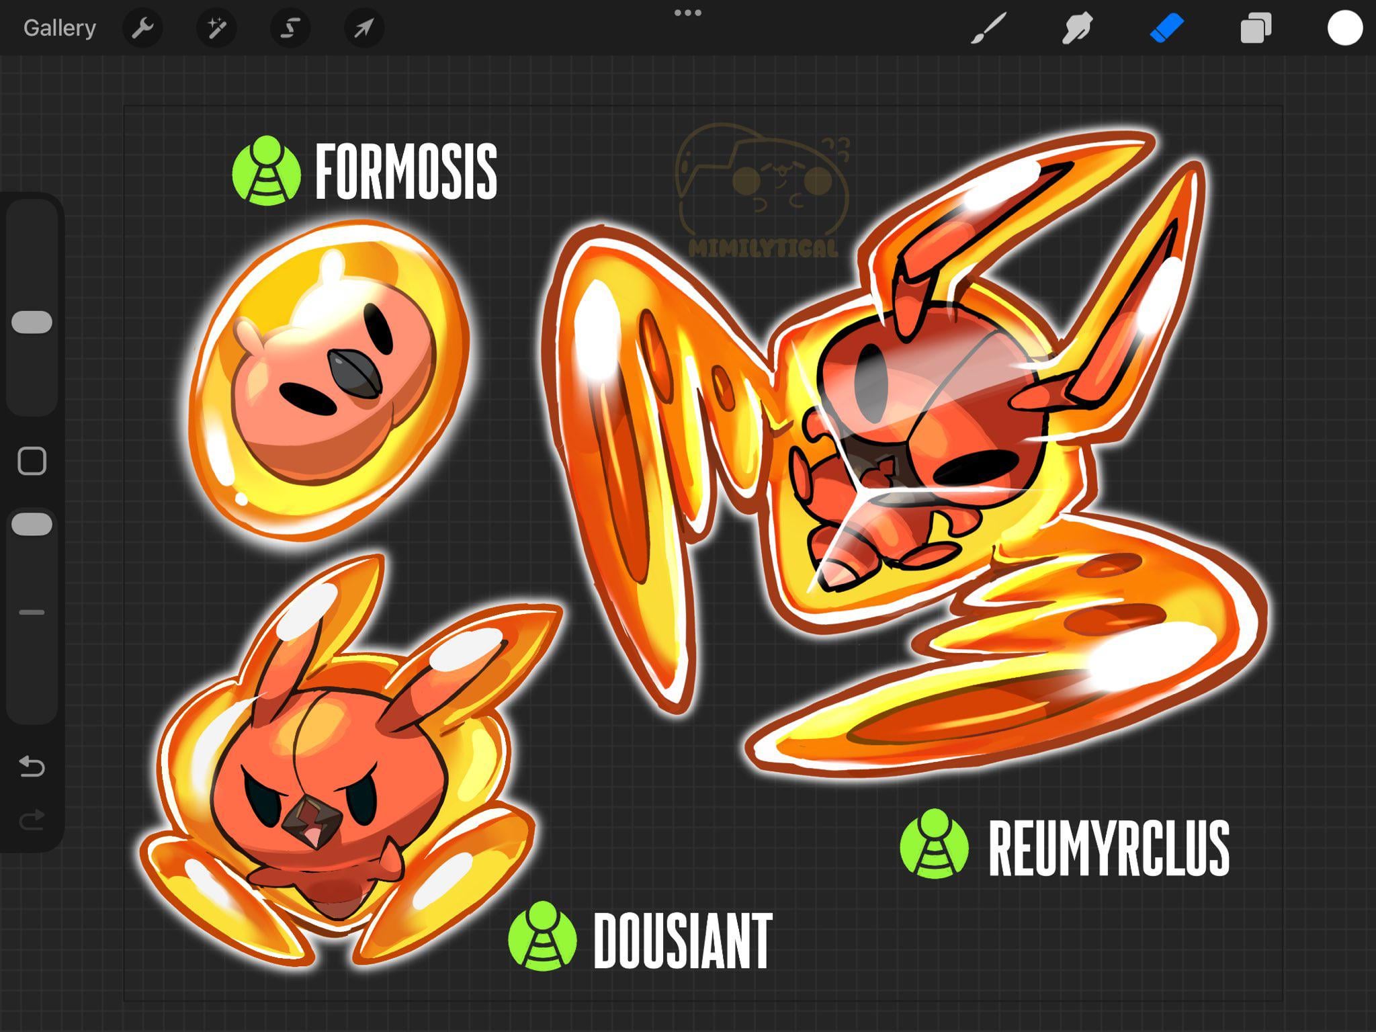Tap the FORMOSIS title text

click(x=406, y=172)
